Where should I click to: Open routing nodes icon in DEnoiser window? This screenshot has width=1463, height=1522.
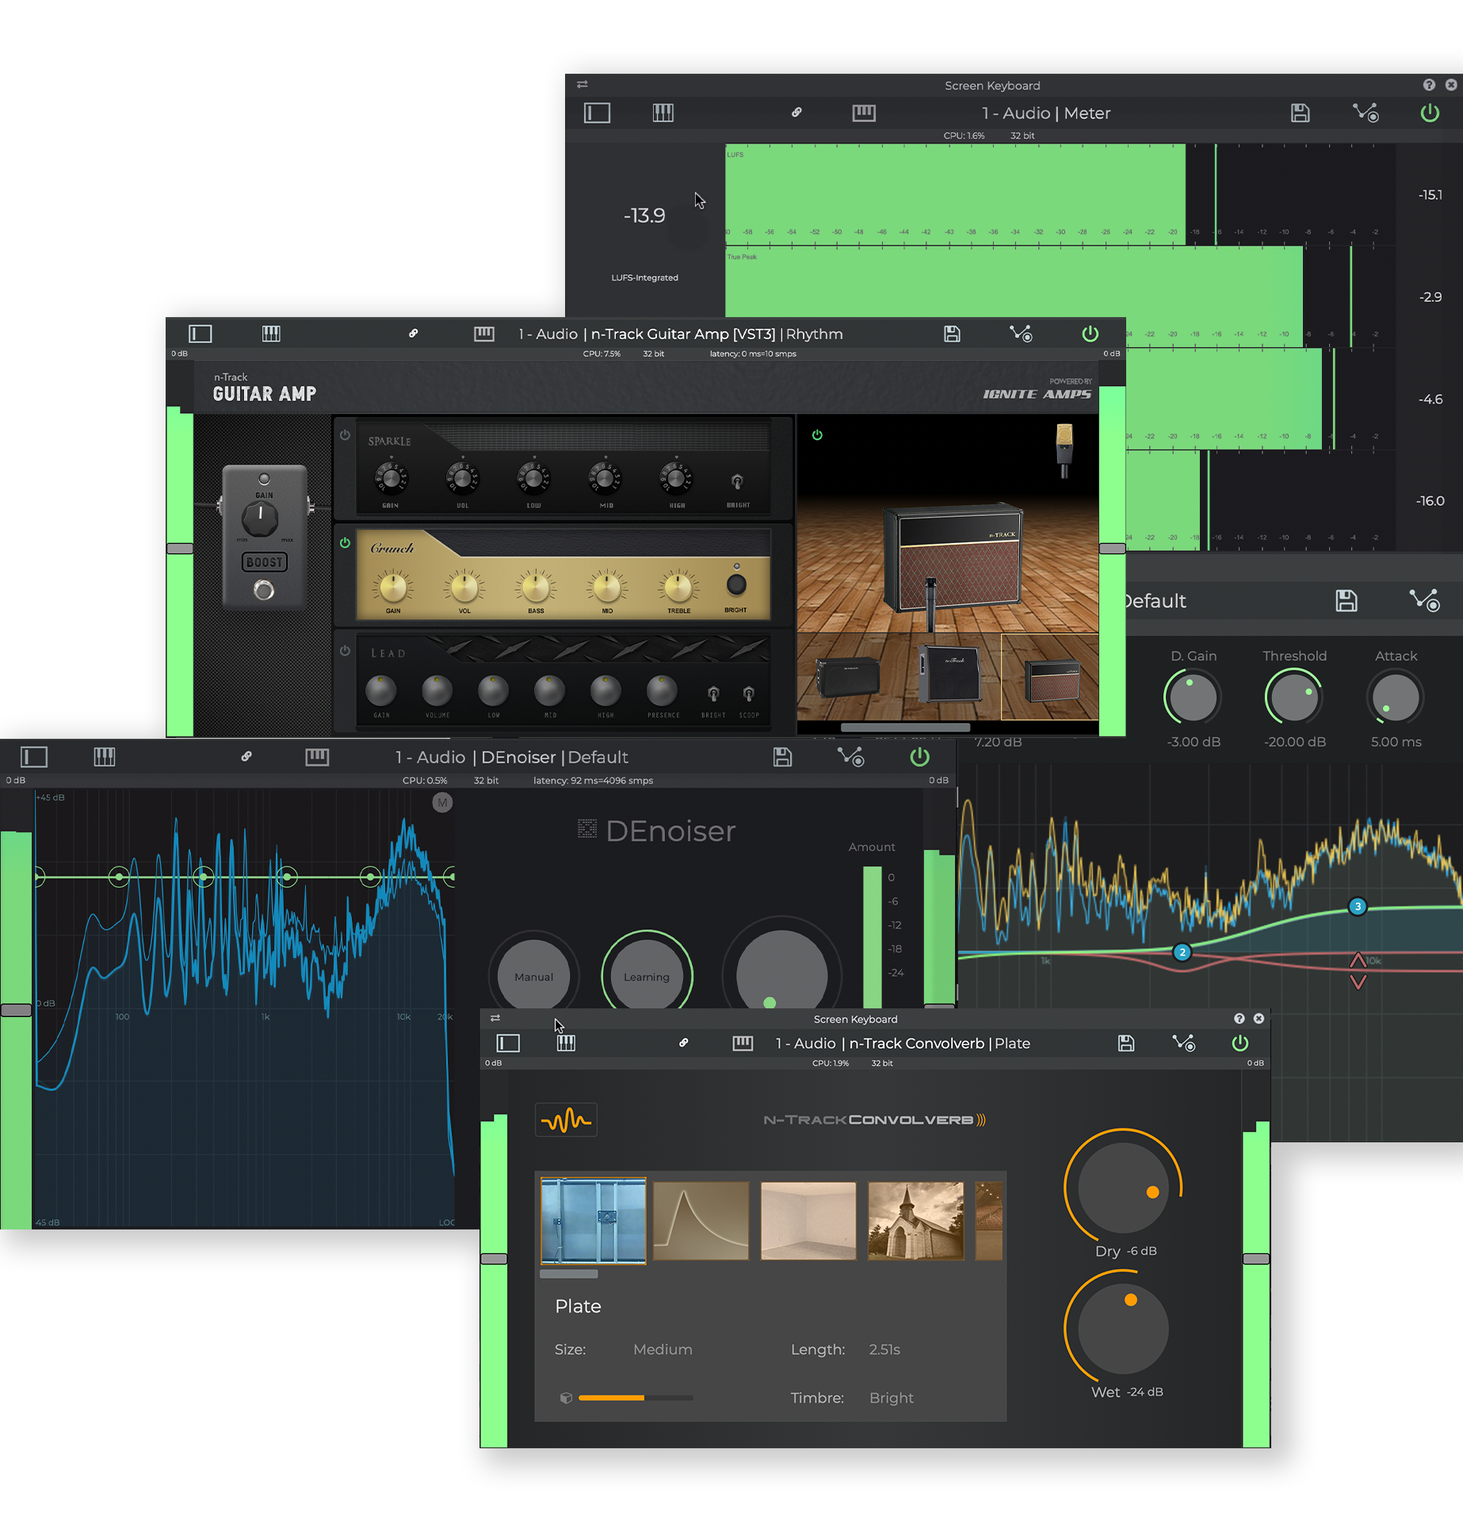[x=851, y=757]
